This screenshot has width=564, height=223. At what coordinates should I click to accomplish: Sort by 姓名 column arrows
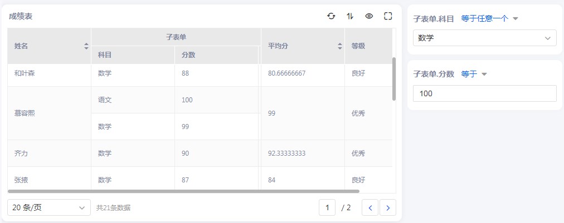(x=86, y=46)
